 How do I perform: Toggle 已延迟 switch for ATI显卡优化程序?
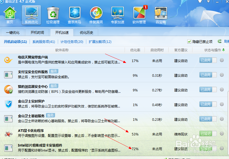[x=208, y=134]
